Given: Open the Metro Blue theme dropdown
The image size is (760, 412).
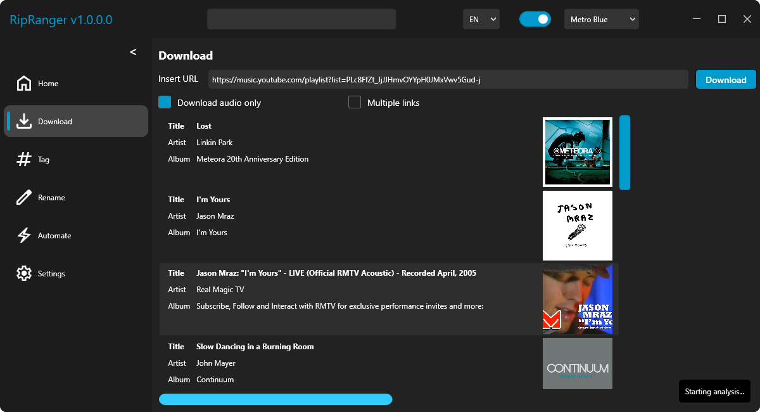Looking at the screenshot, I should [602, 19].
